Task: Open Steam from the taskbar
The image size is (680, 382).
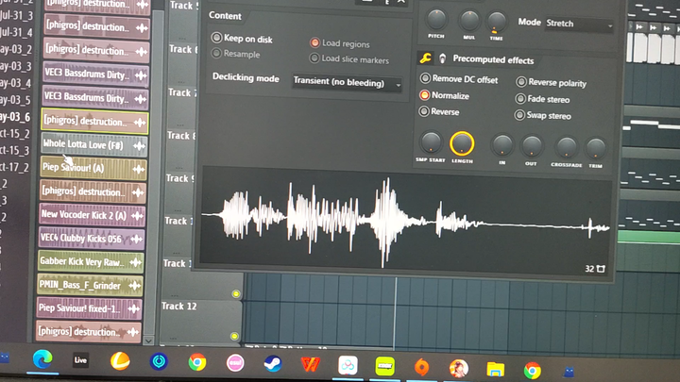Action: [273, 364]
